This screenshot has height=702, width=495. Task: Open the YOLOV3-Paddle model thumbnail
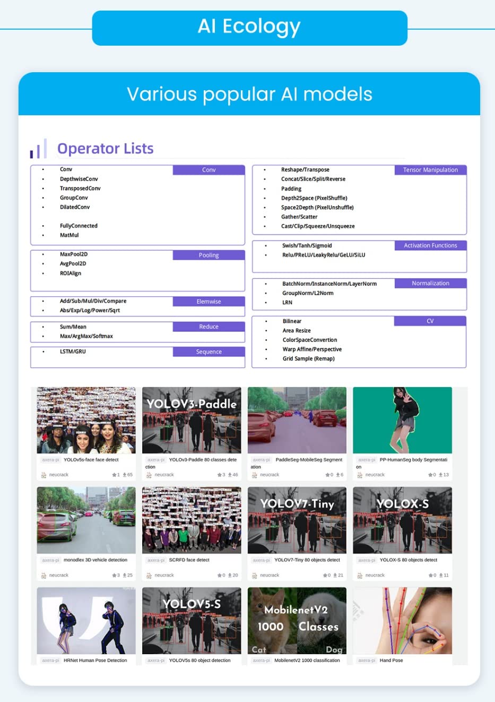192,420
